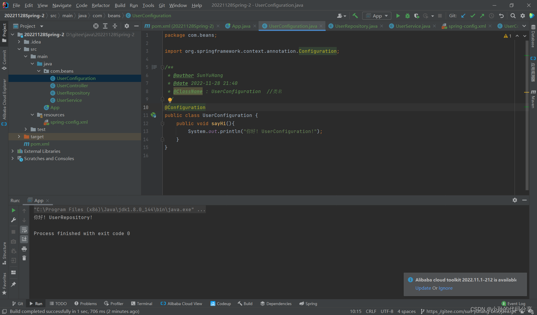This screenshot has height=315, width=537.
Task: Rerun App in Run panel
Action: pos(13,210)
